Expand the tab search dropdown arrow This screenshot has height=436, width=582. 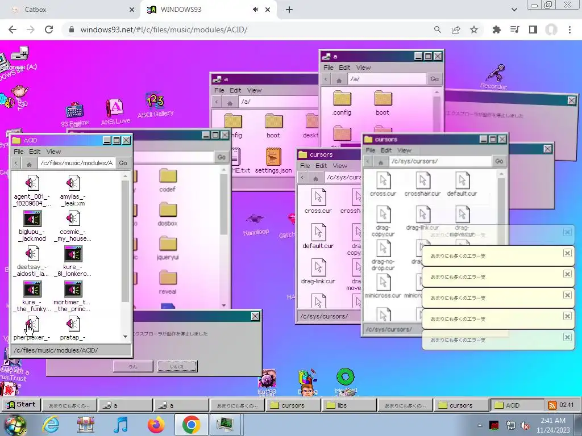tap(514, 10)
